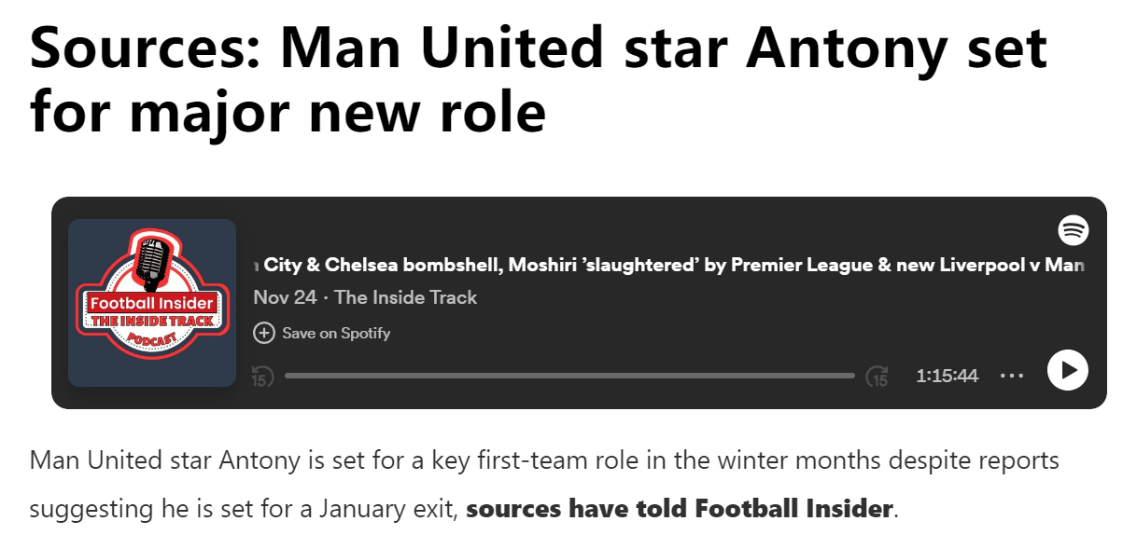Open the scrolling episode title link

coord(668,266)
